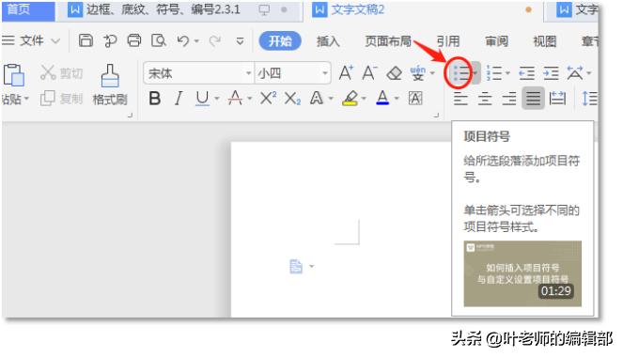Toggle Bold formatting
The height and width of the screenshot is (357, 623).
(154, 98)
